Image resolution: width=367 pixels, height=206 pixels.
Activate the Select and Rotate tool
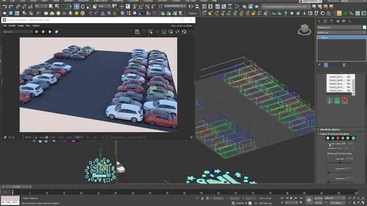(x=83, y=6)
